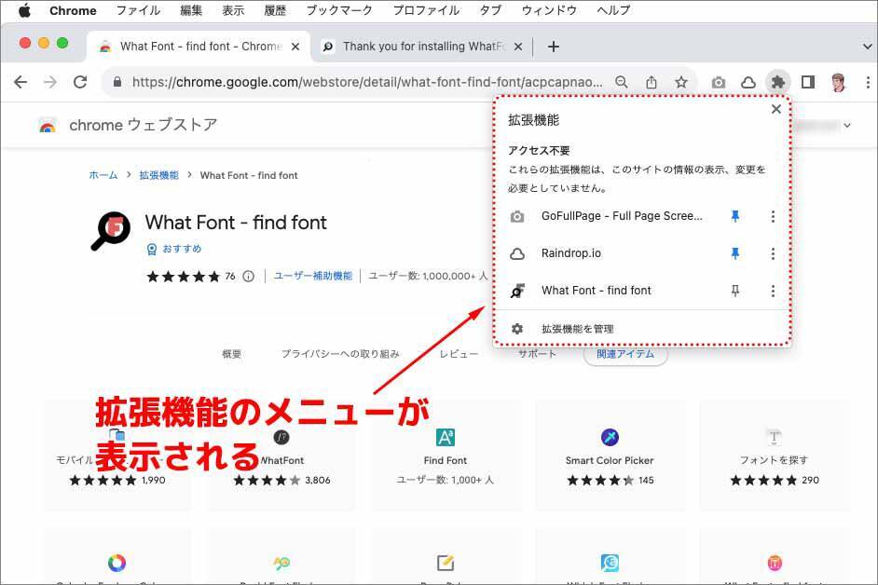The image size is (878, 585).
Task: Open the ブックマーク menu in menu bar
Action: [339, 10]
